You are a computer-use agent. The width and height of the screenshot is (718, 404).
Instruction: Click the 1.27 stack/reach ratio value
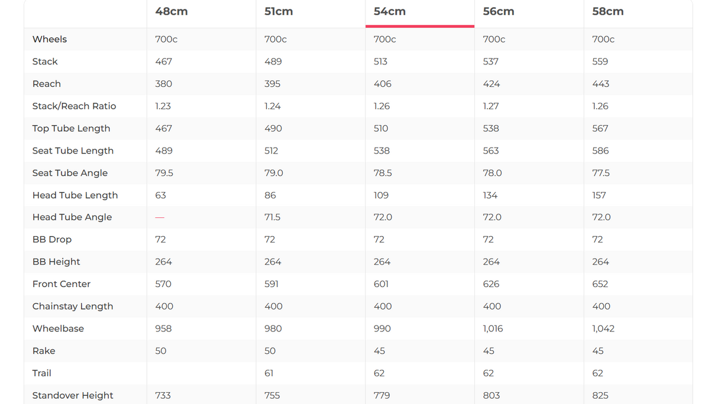[491, 106]
